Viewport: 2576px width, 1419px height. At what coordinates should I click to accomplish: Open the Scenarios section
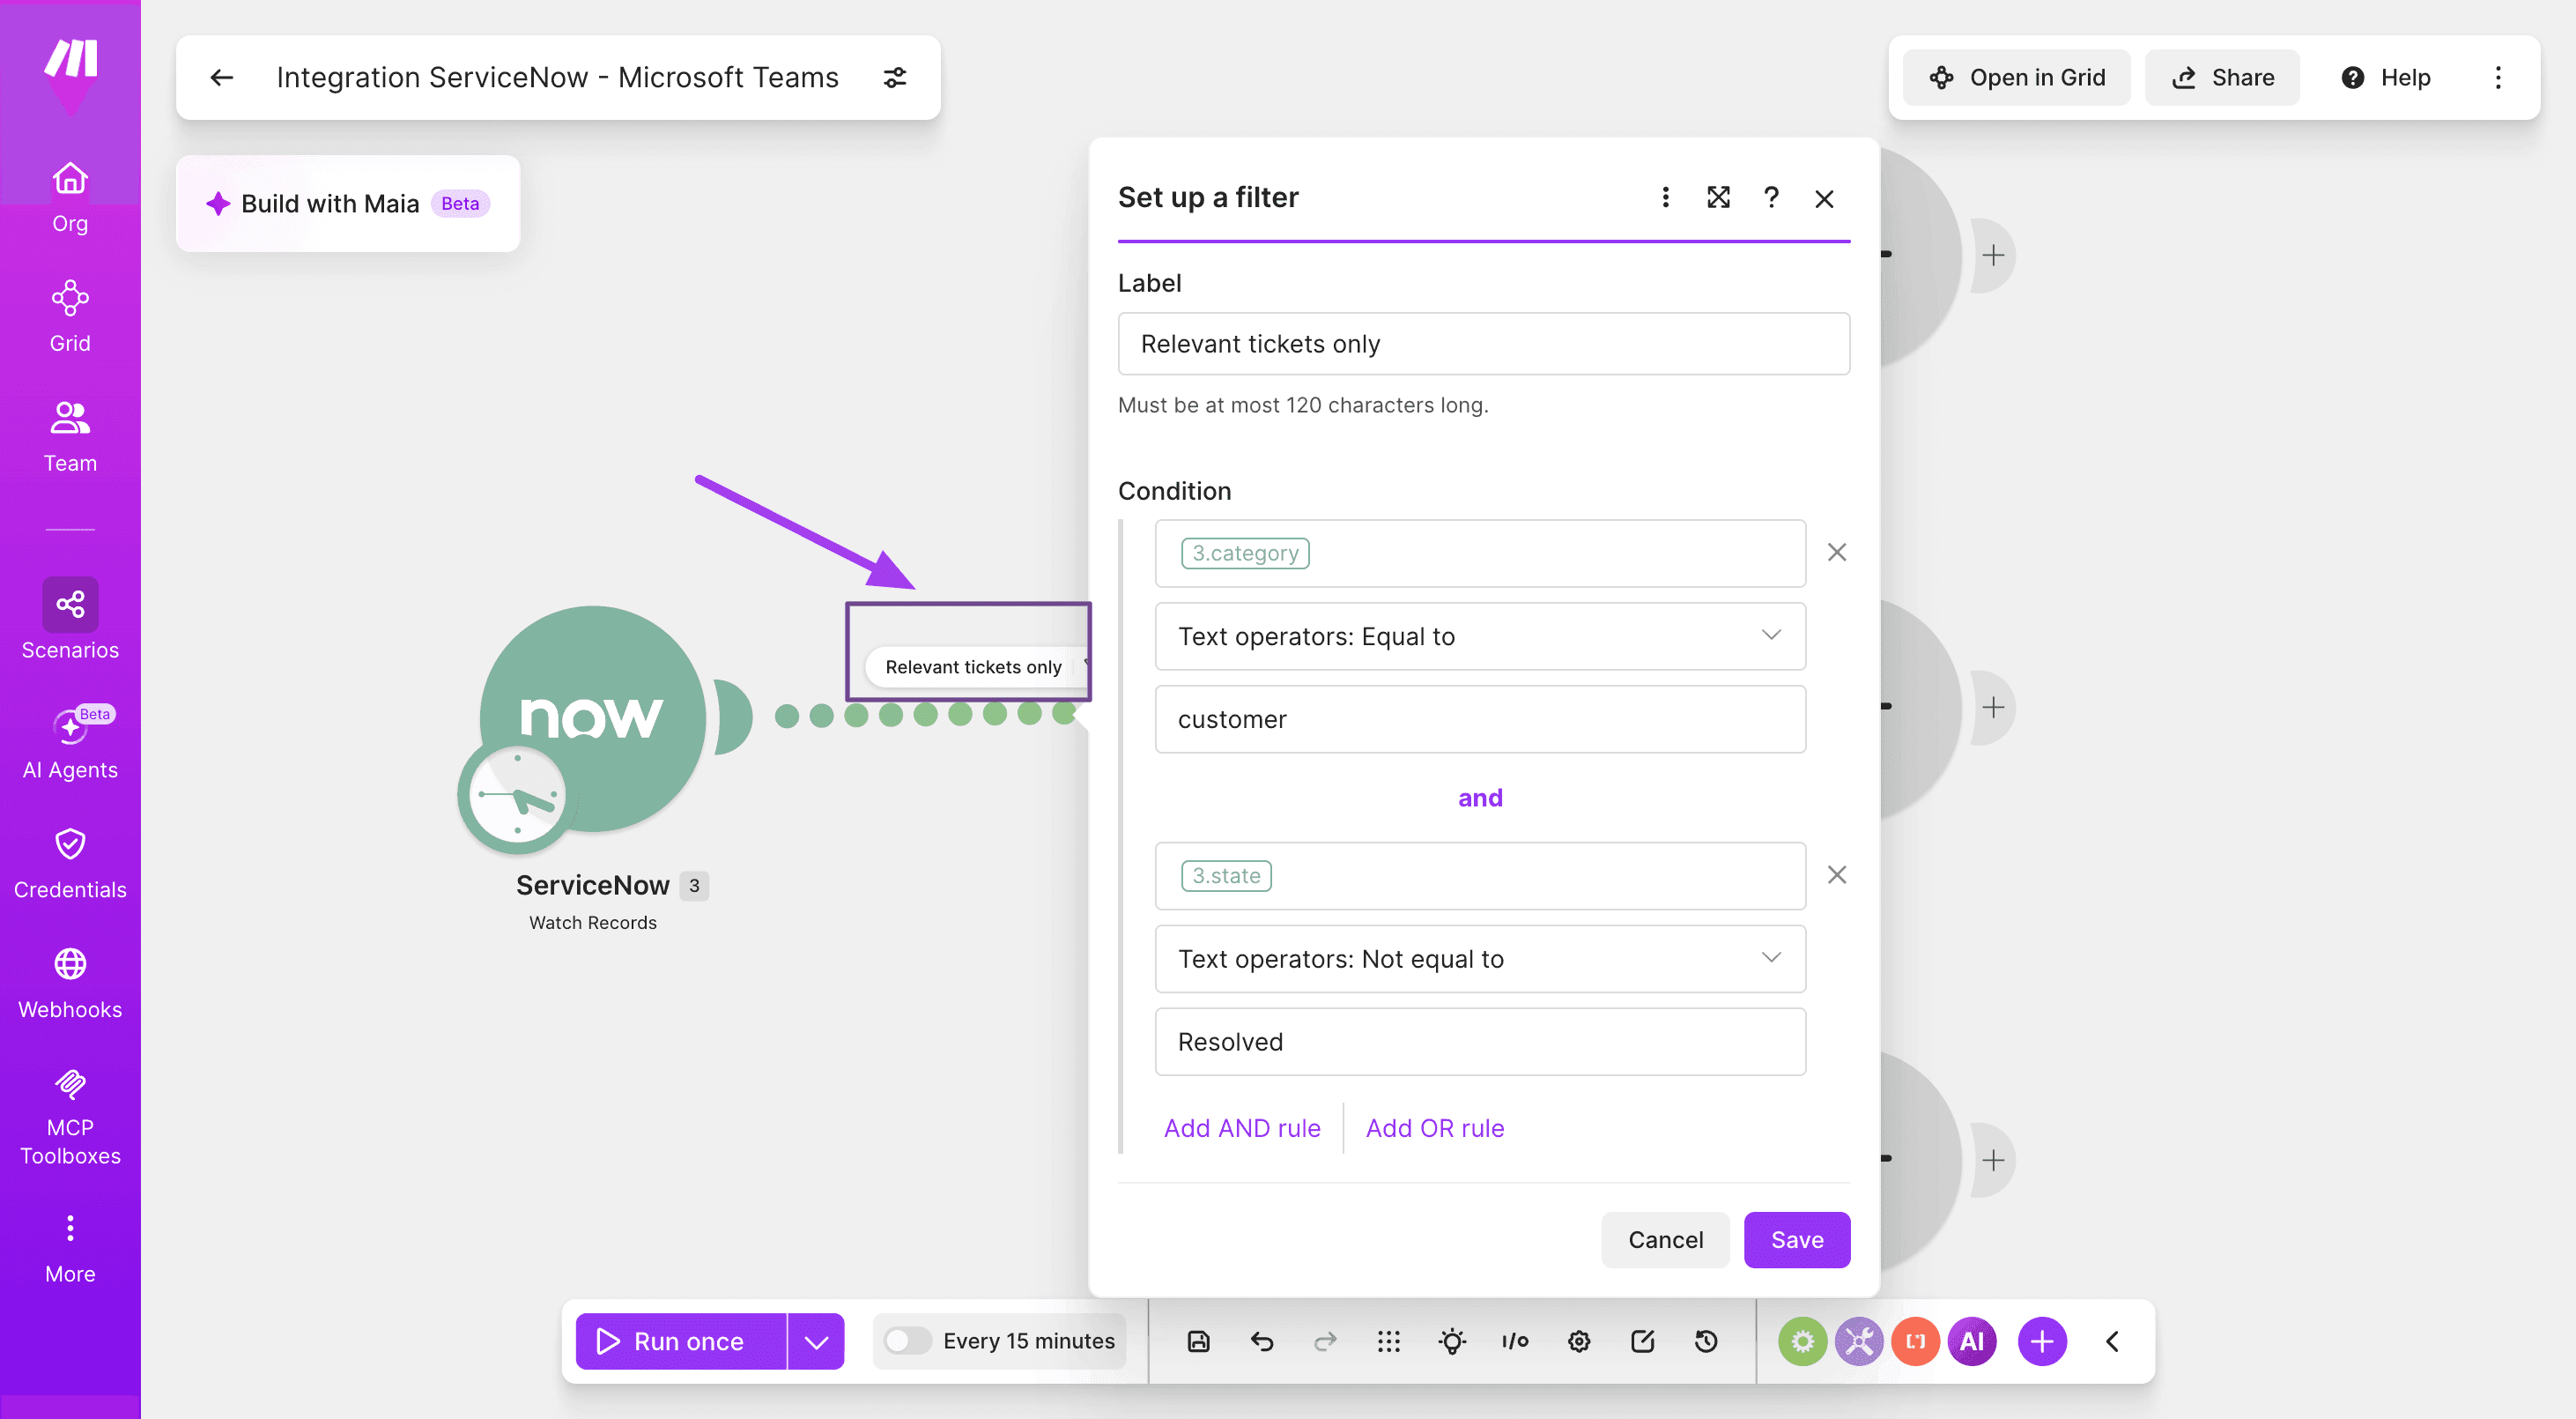click(70, 620)
